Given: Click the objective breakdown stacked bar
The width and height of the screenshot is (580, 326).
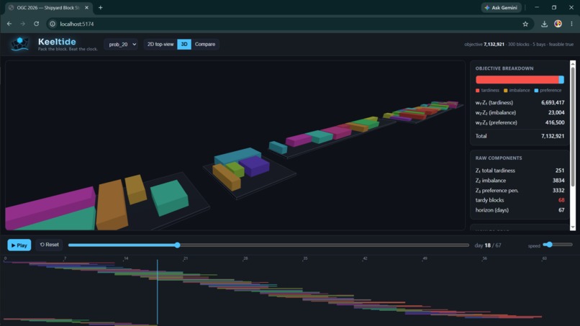Looking at the screenshot, I should pos(520,80).
